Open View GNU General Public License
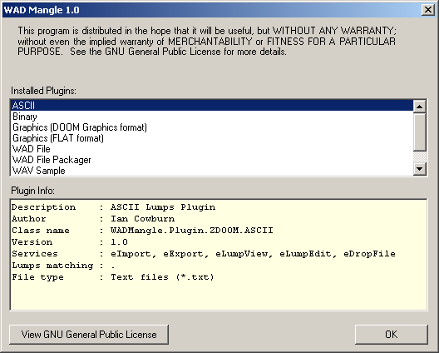The image size is (439, 353). pos(89,335)
